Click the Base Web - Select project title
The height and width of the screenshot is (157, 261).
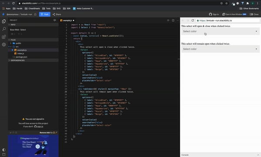point(18,30)
